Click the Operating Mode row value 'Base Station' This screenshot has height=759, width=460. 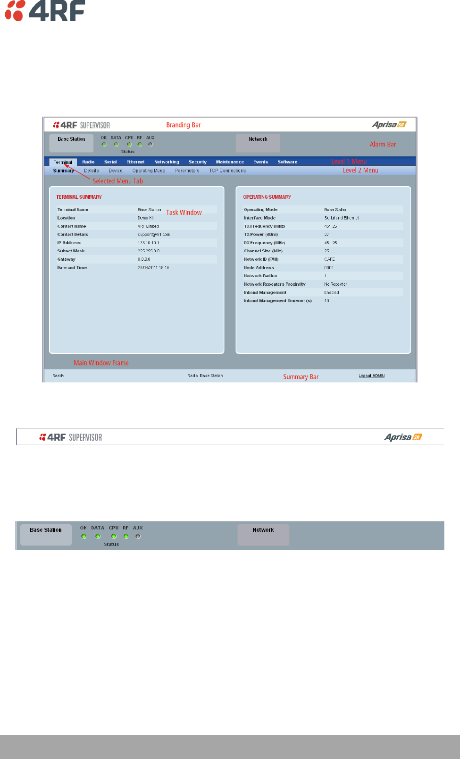[x=336, y=210]
